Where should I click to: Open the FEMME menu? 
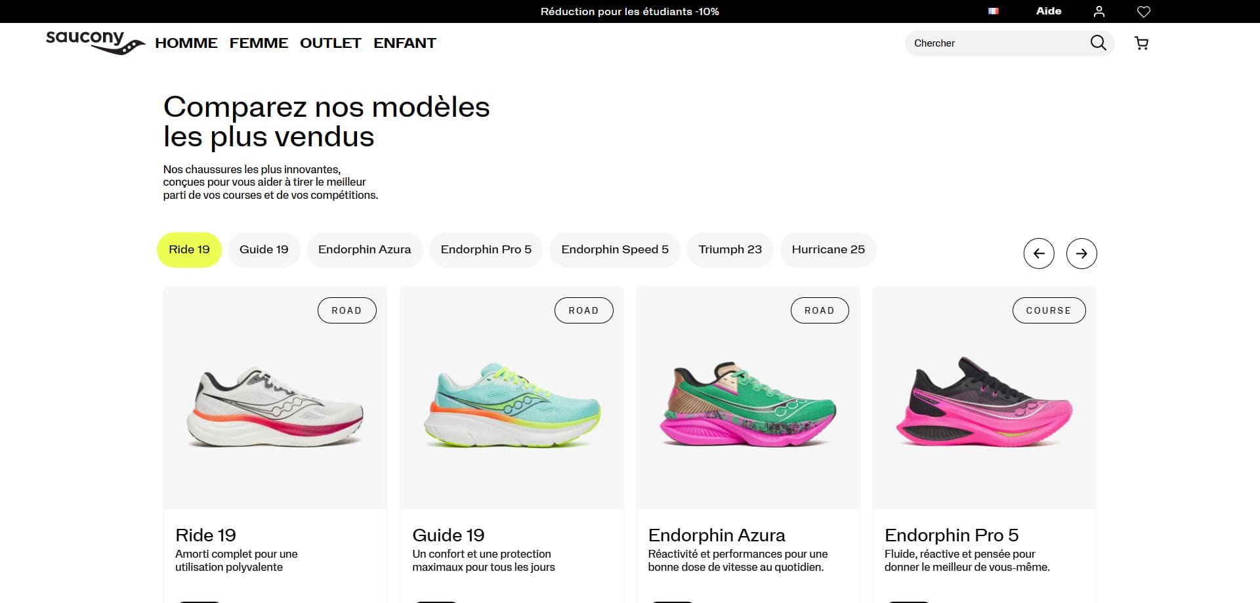[x=259, y=43]
